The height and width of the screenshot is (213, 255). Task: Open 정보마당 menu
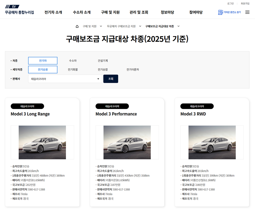(167, 12)
